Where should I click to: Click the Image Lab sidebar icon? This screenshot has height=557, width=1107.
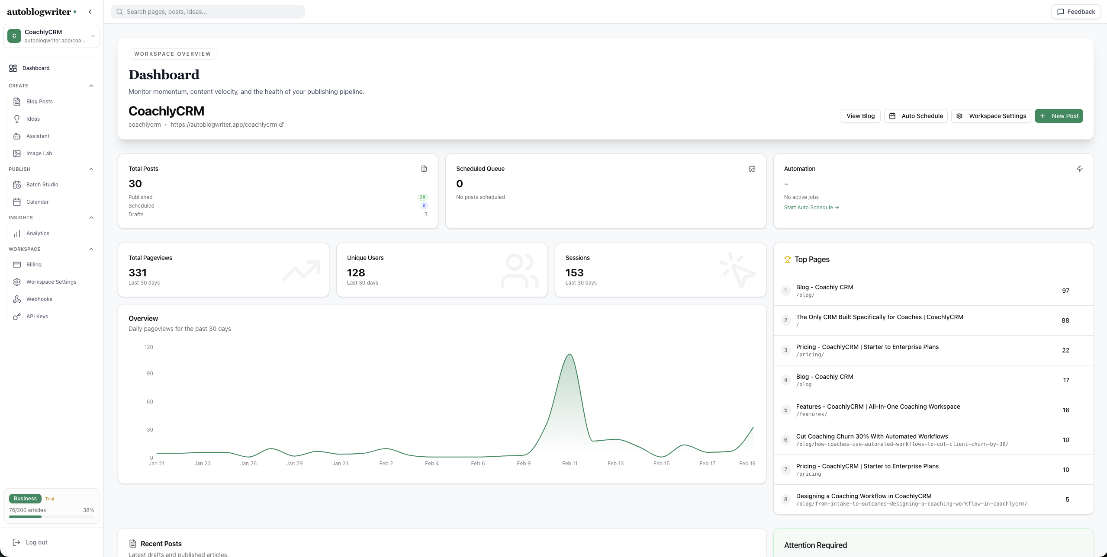[17, 154]
